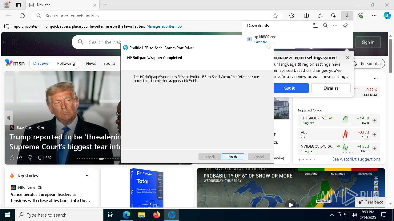Select the HP installer taskbar icon

point(172,215)
